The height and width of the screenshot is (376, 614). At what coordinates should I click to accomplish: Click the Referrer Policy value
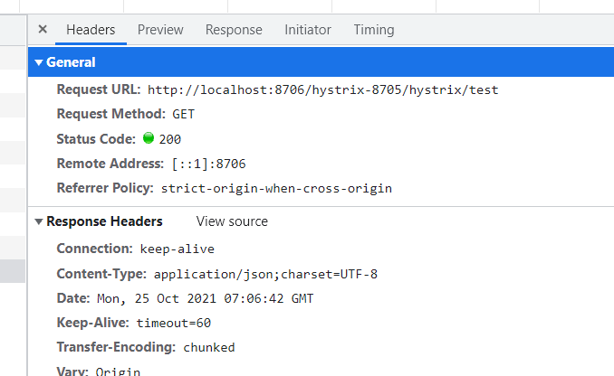(276, 189)
